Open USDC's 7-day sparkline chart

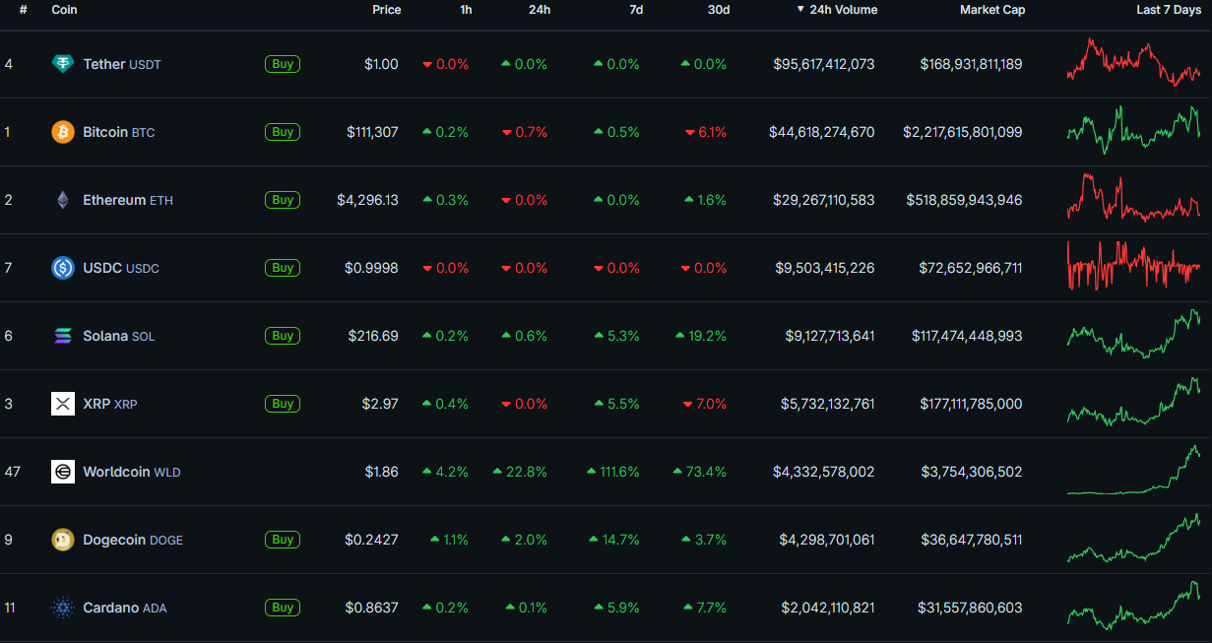click(x=1134, y=266)
